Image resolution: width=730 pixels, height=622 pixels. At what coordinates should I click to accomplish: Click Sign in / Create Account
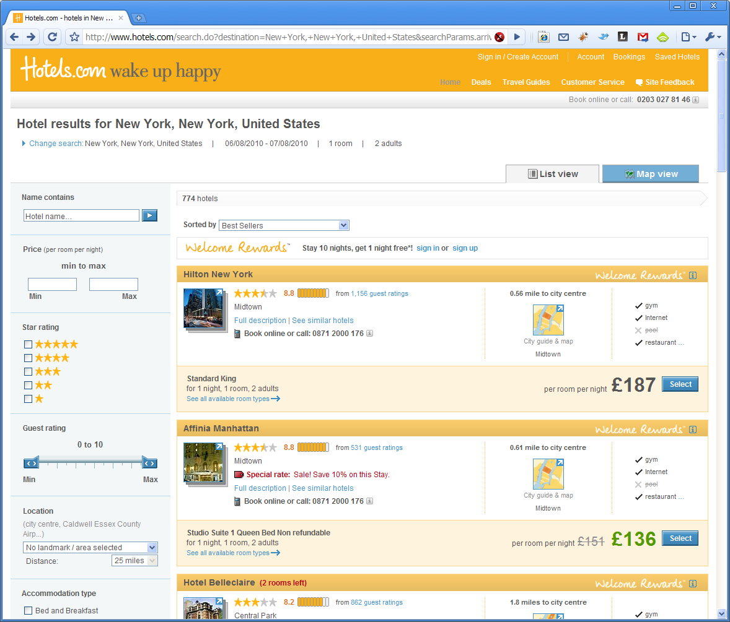[517, 57]
